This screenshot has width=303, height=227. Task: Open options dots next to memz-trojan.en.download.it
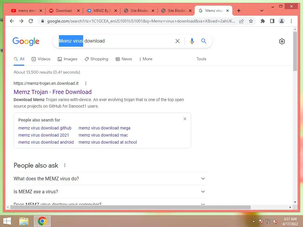point(86,83)
